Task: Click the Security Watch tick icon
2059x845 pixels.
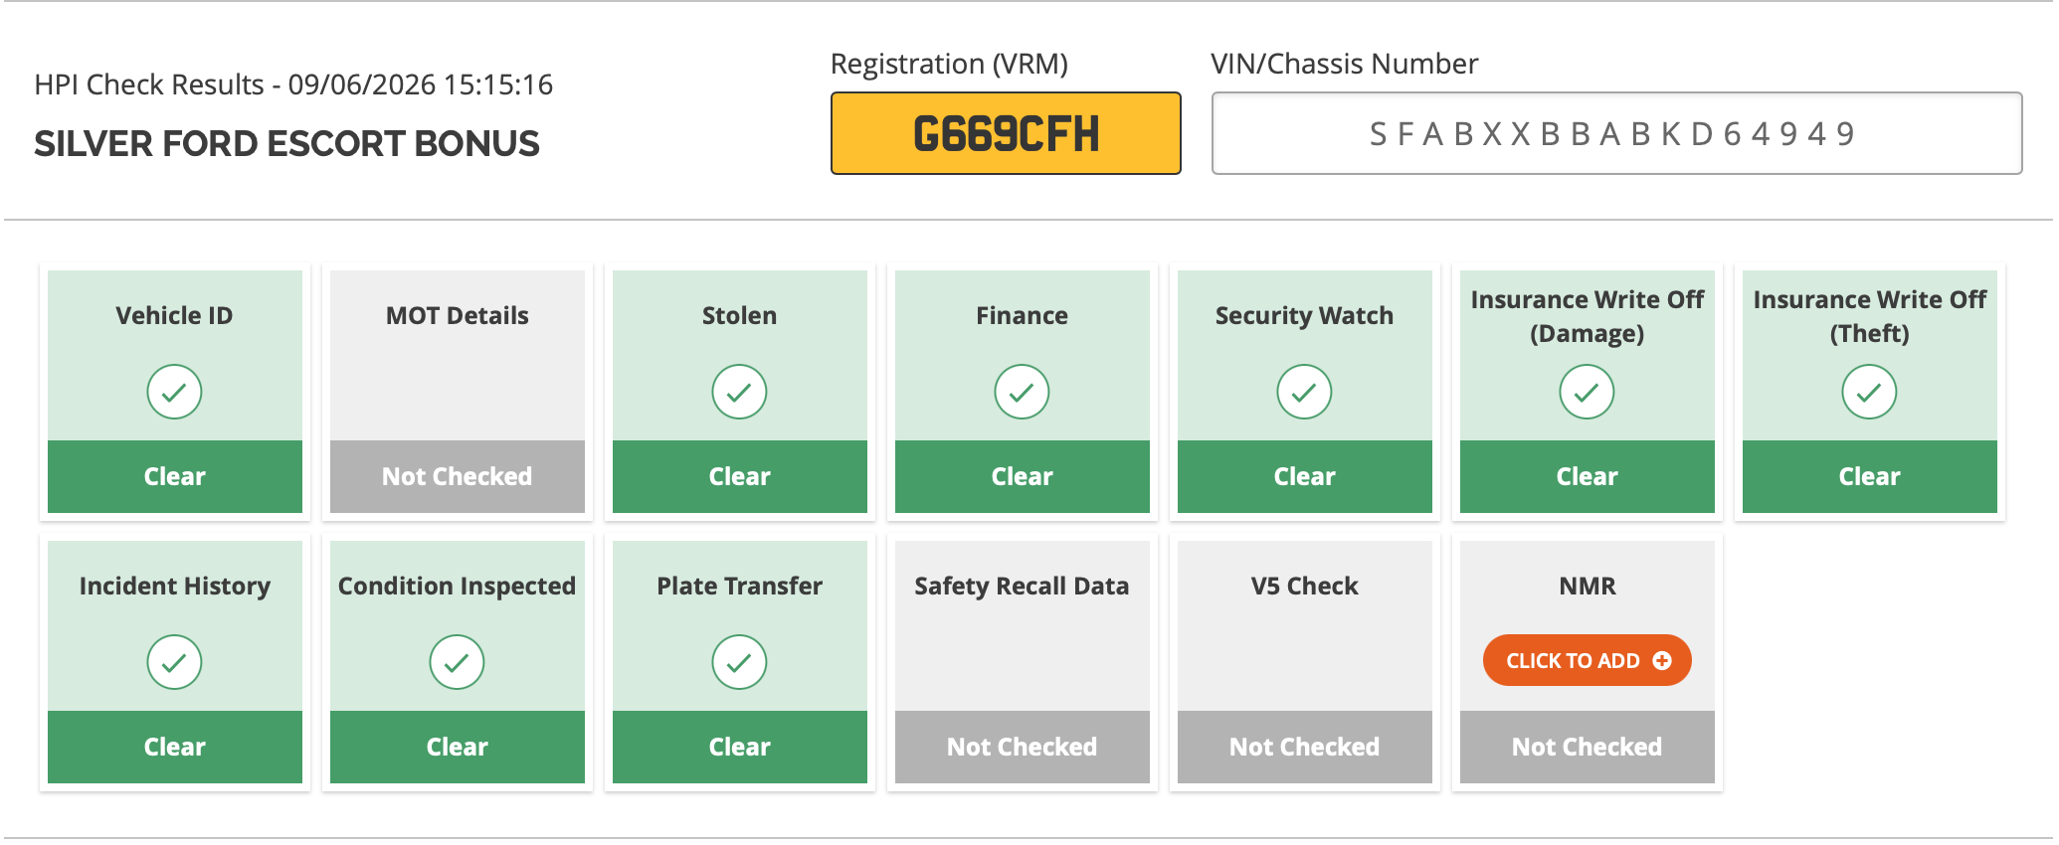Action: [x=1304, y=392]
